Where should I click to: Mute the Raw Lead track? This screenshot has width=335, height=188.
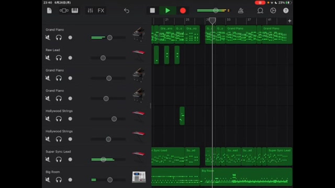48,58
